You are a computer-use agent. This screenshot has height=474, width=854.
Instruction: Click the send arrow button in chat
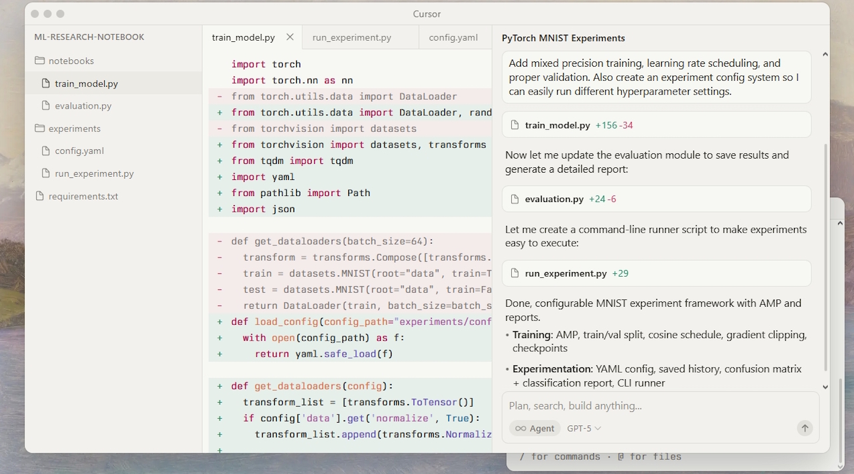[x=805, y=428]
